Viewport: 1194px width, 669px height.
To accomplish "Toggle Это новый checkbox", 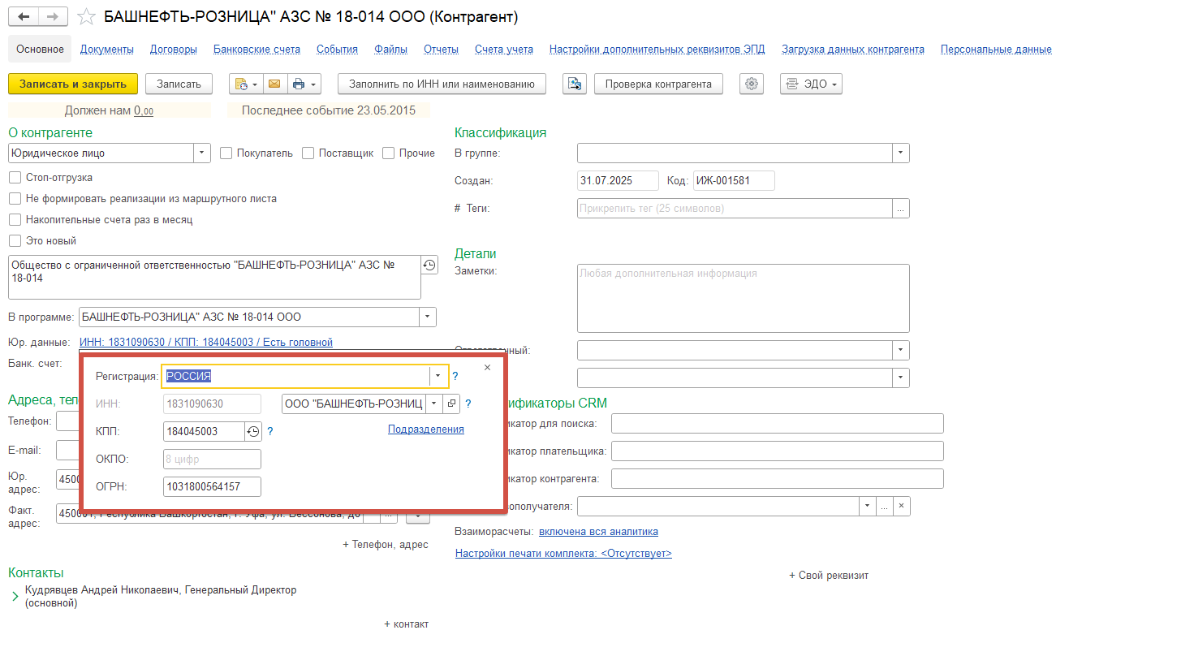I will (x=15, y=240).
